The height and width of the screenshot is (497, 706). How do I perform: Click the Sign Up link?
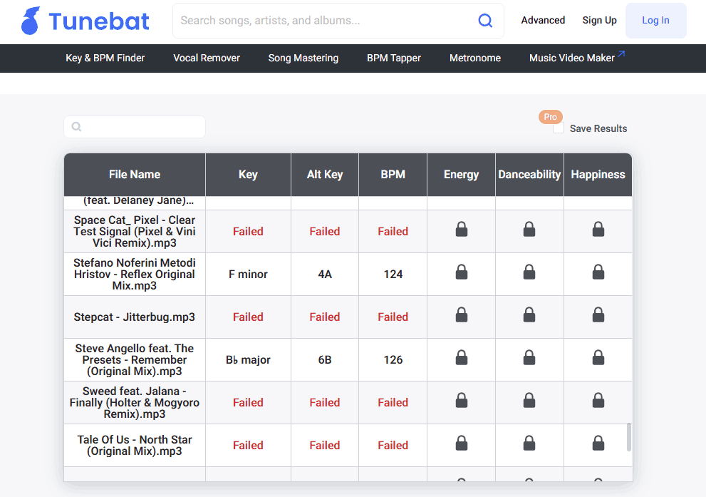tap(599, 20)
